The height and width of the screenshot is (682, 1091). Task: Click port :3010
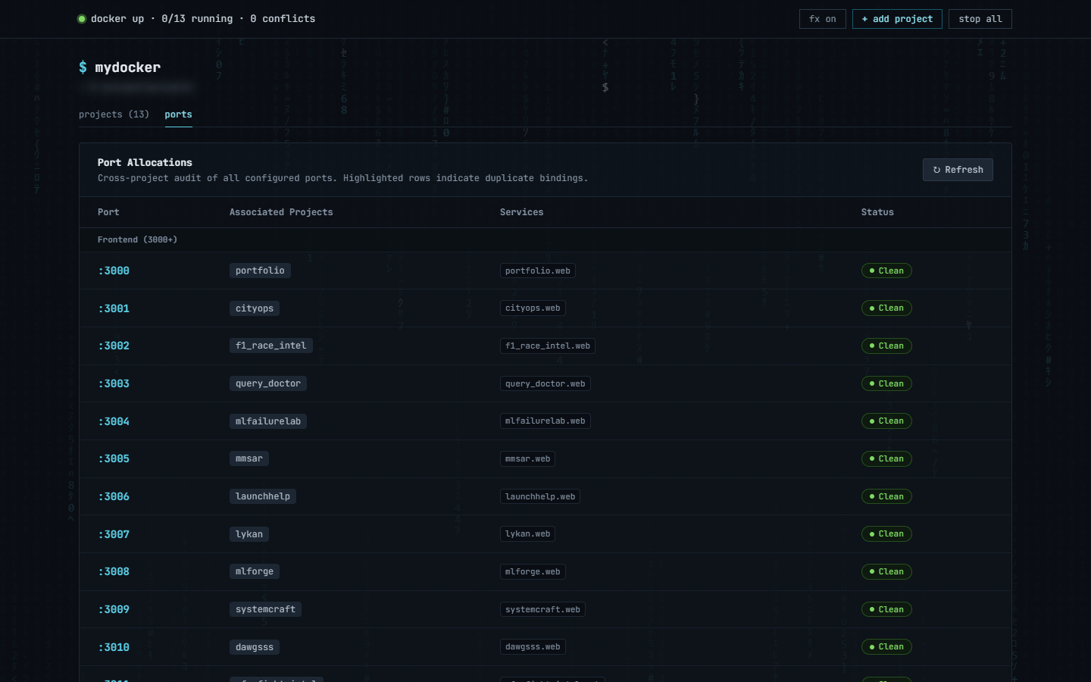(x=114, y=647)
